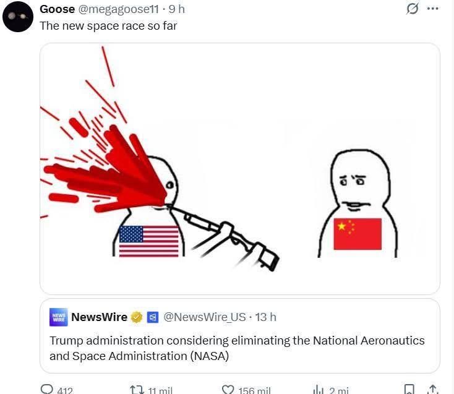Open Goose's profile avatar

tap(18, 17)
